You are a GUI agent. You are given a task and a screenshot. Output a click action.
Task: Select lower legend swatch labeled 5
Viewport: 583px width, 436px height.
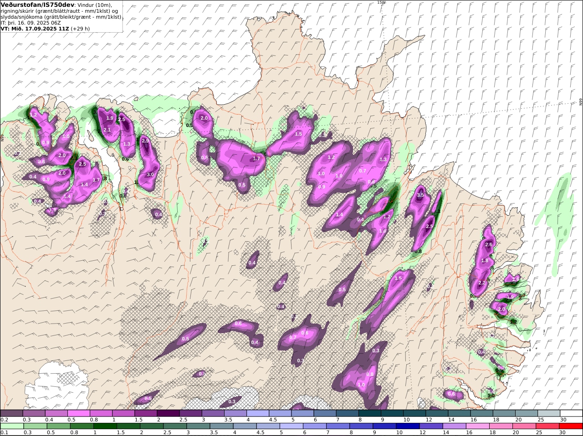click(291, 426)
